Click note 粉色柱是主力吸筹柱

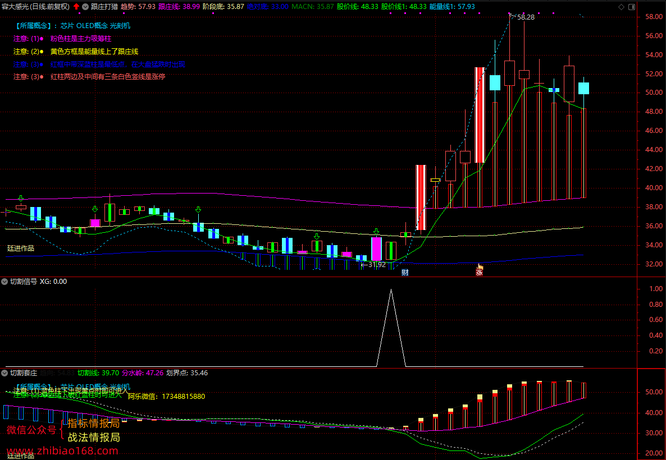[81, 39]
